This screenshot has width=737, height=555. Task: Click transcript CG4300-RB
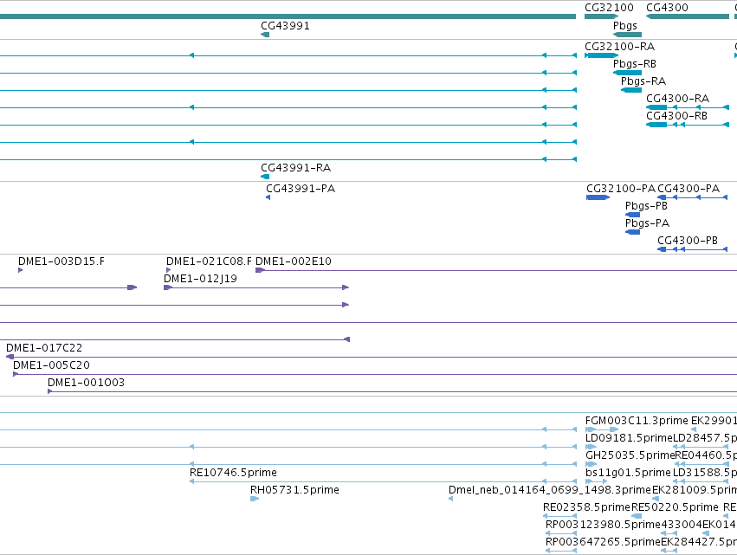pos(688,125)
